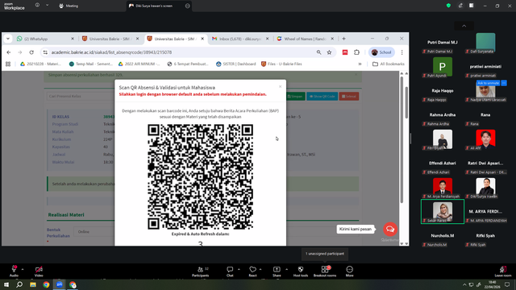Open Chrome three-dot menu
This screenshot has height=290, width=516.
pos(402,52)
